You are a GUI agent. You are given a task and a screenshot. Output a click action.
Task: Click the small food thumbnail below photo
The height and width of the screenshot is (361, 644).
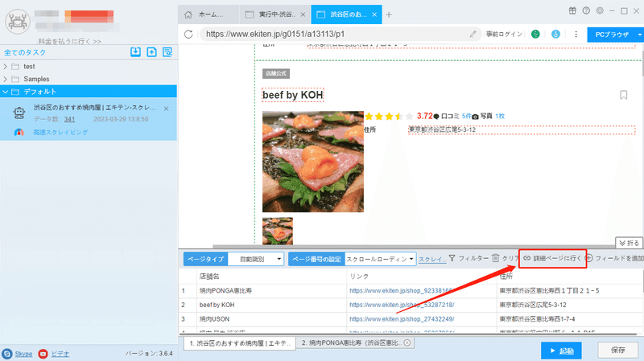point(278,231)
